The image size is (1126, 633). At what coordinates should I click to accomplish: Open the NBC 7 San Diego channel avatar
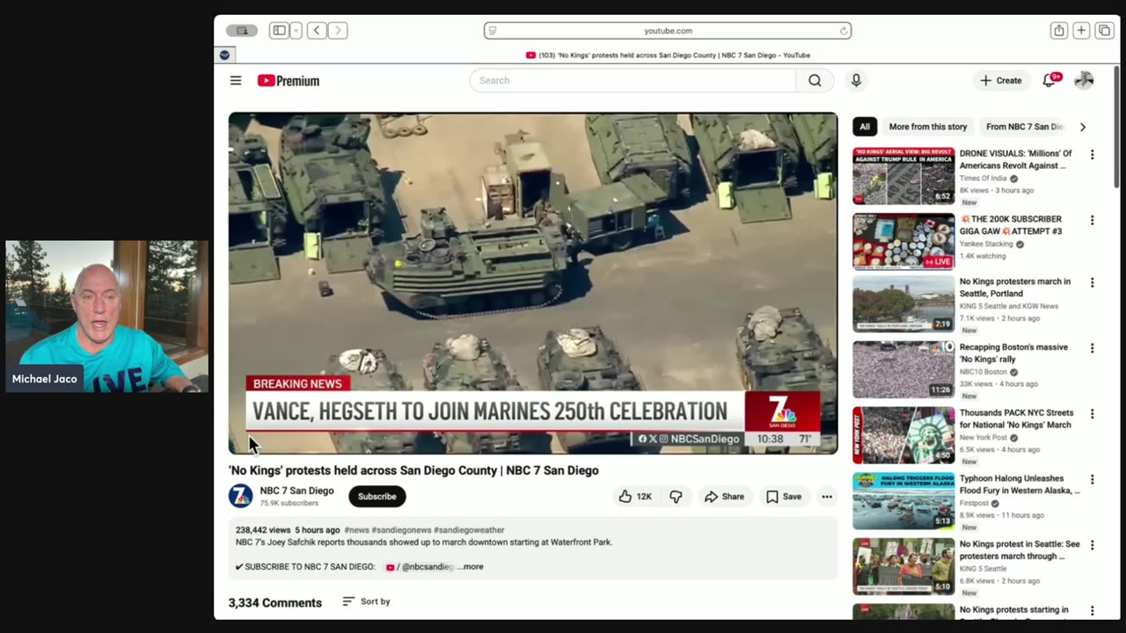click(x=240, y=496)
